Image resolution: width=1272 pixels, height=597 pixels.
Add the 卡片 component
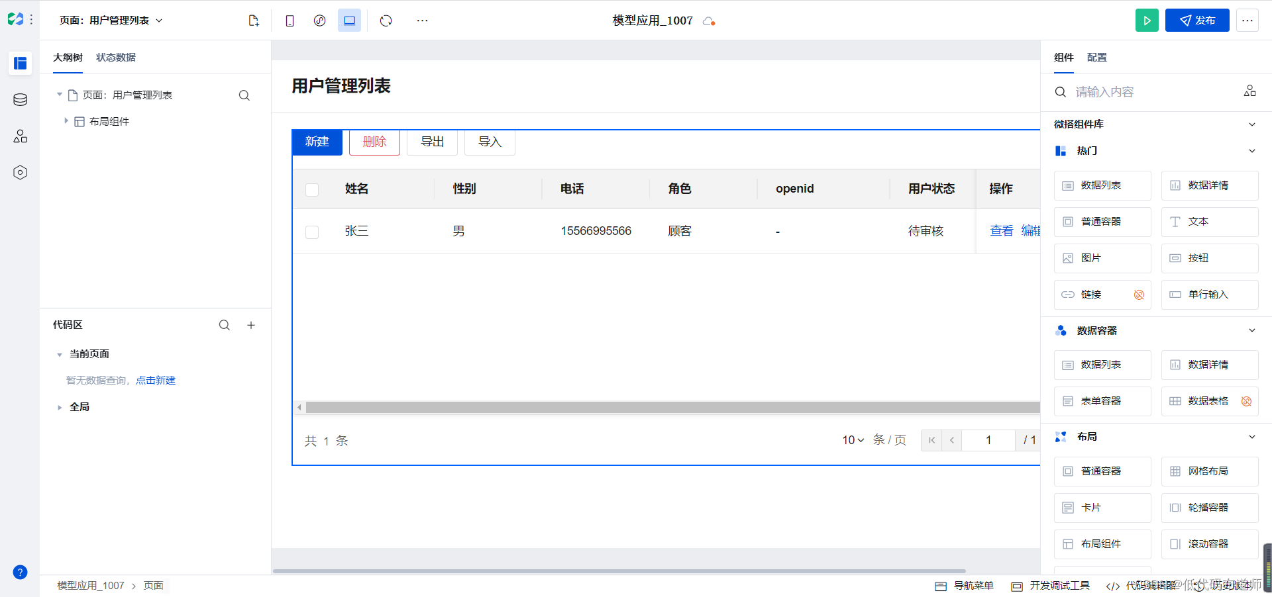pos(1102,508)
